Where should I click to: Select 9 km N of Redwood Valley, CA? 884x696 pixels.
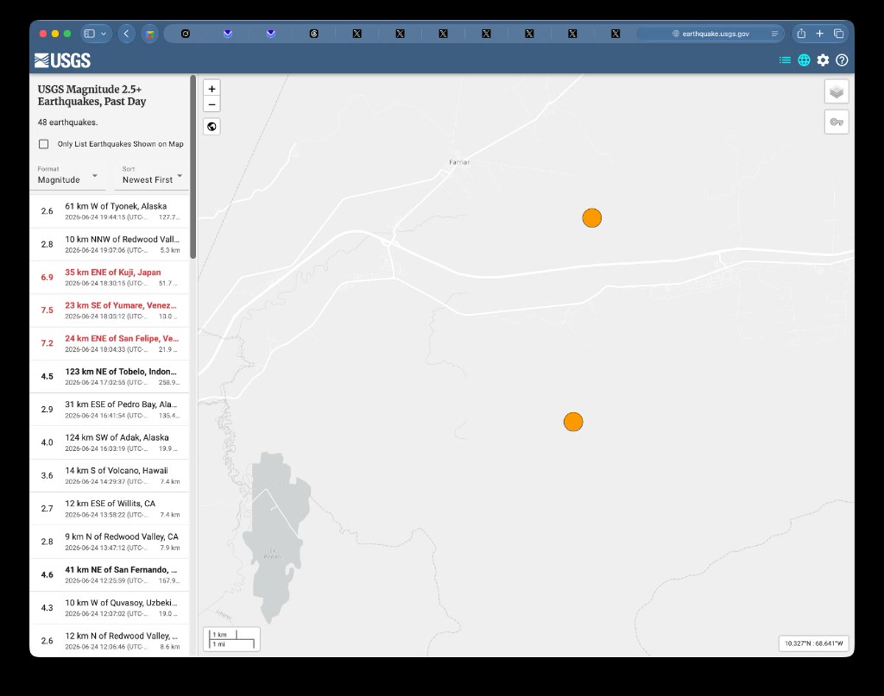tap(109, 541)
